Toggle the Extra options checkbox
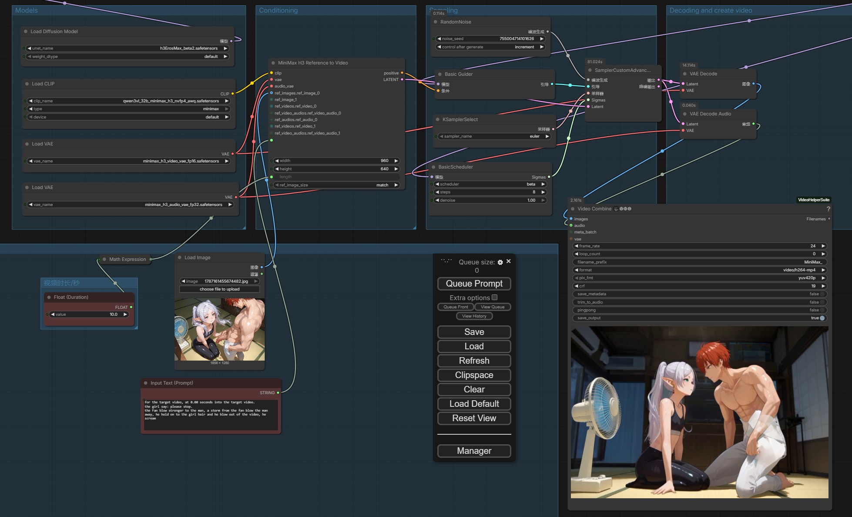The width and height of the screenshot is (852, 517). point(495,297)
